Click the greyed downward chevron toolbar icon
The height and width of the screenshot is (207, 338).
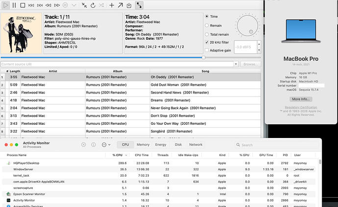coord(74,5)
